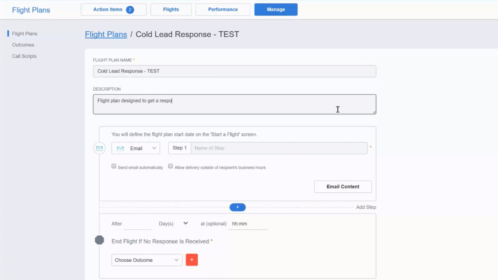Follow the Flight Plans breadcrumb link
498x280 pixels.
[106, 34]
